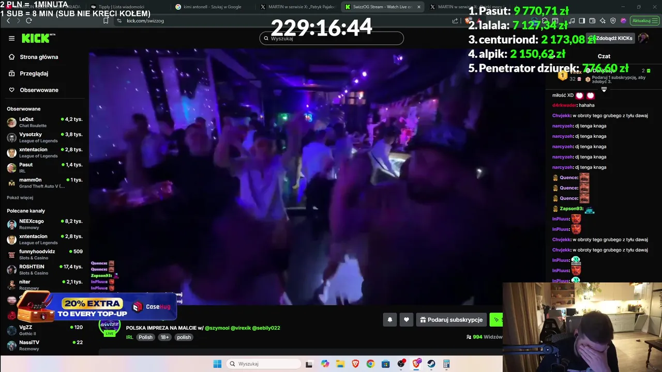This screenshot has height=372, width=662.
Task: Toggle stream notifications with the bell button
Action: pyautogui.click(x=390, y=320)
